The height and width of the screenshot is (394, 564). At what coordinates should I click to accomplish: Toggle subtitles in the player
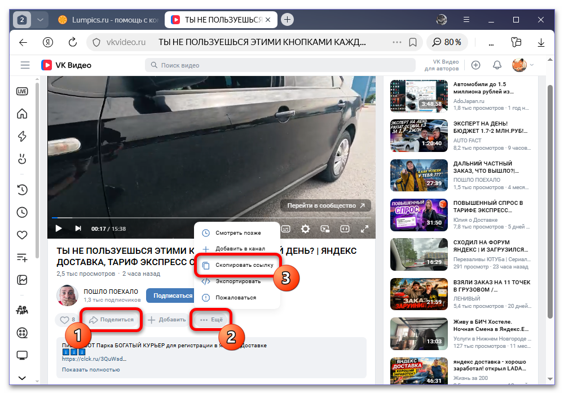[x=286, y=229]
